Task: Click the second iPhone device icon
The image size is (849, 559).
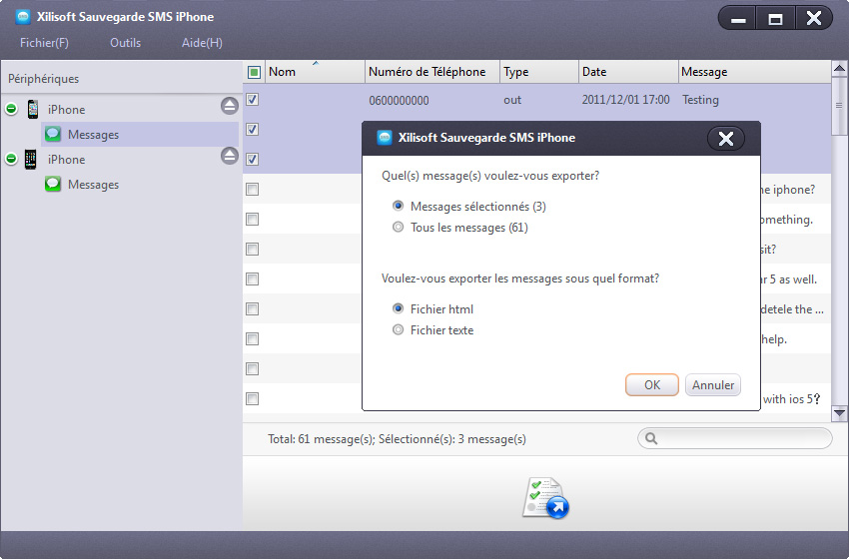Action: [x=31, y=159]
